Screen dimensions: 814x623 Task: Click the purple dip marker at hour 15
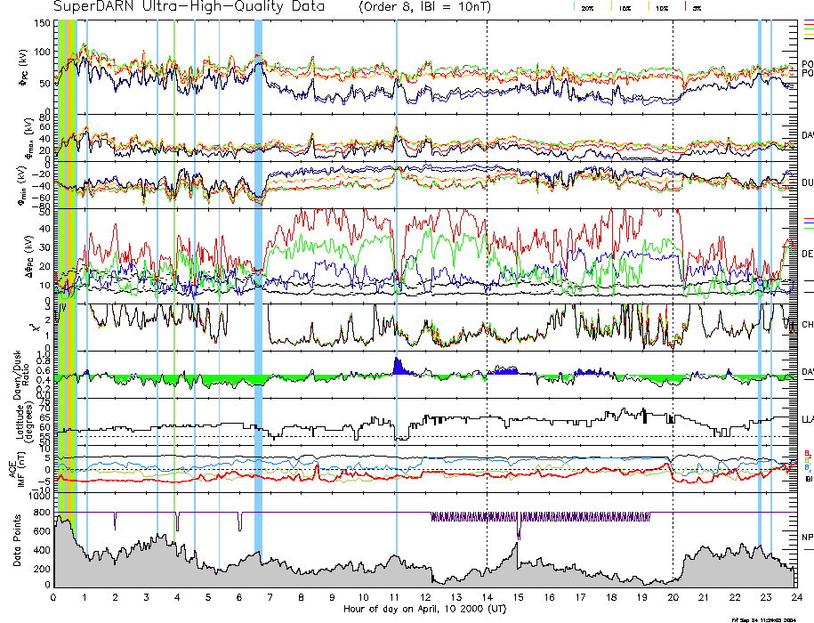(518, 532)
